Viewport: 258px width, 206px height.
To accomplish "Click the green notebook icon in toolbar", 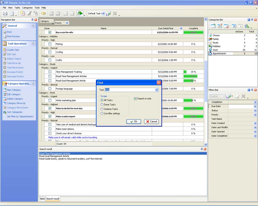I will click(80, 14).
